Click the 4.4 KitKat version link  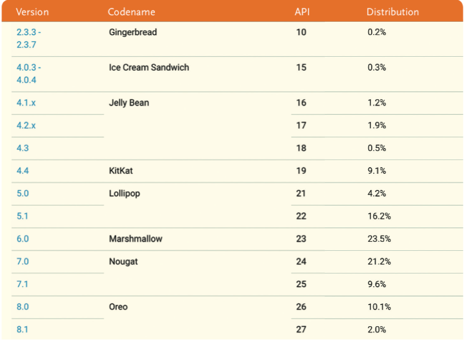click(x=23, y=171)
